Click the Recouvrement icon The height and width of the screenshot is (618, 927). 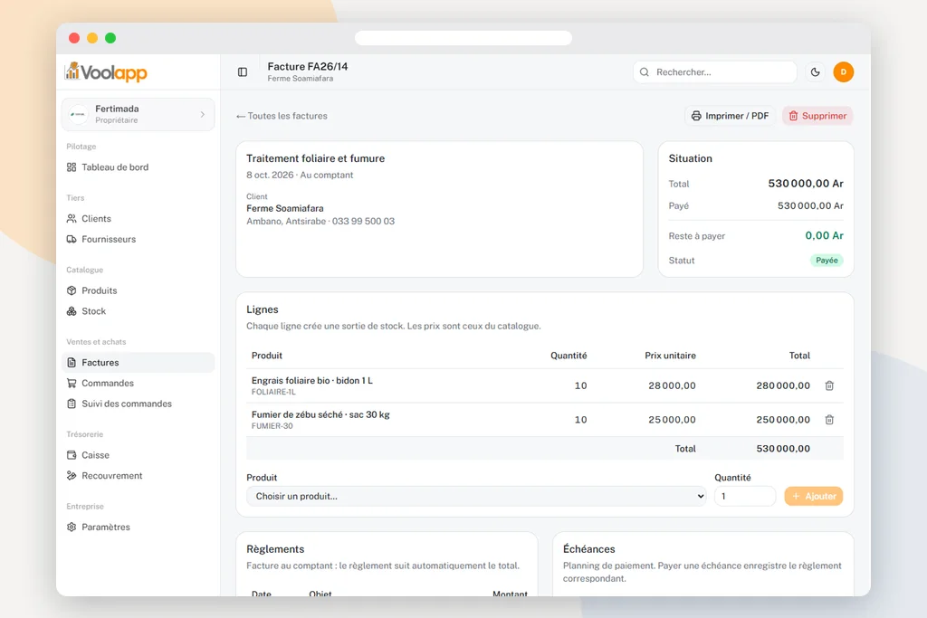coord(72,476)
